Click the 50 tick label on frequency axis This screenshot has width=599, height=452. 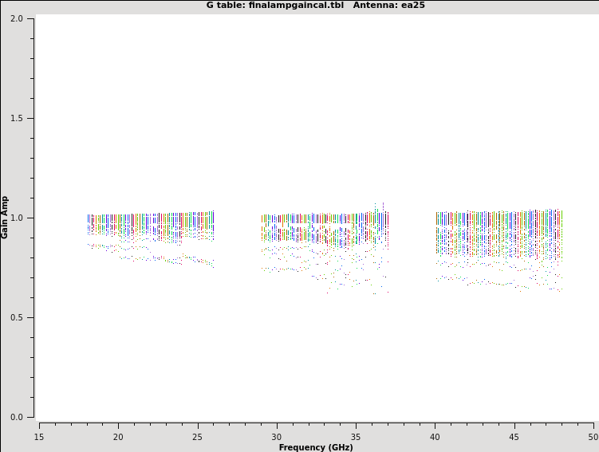pyautogui.click(x=593, y=436)
